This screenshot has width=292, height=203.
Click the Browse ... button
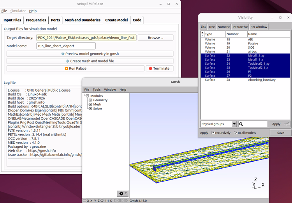(x=155, y=38)
